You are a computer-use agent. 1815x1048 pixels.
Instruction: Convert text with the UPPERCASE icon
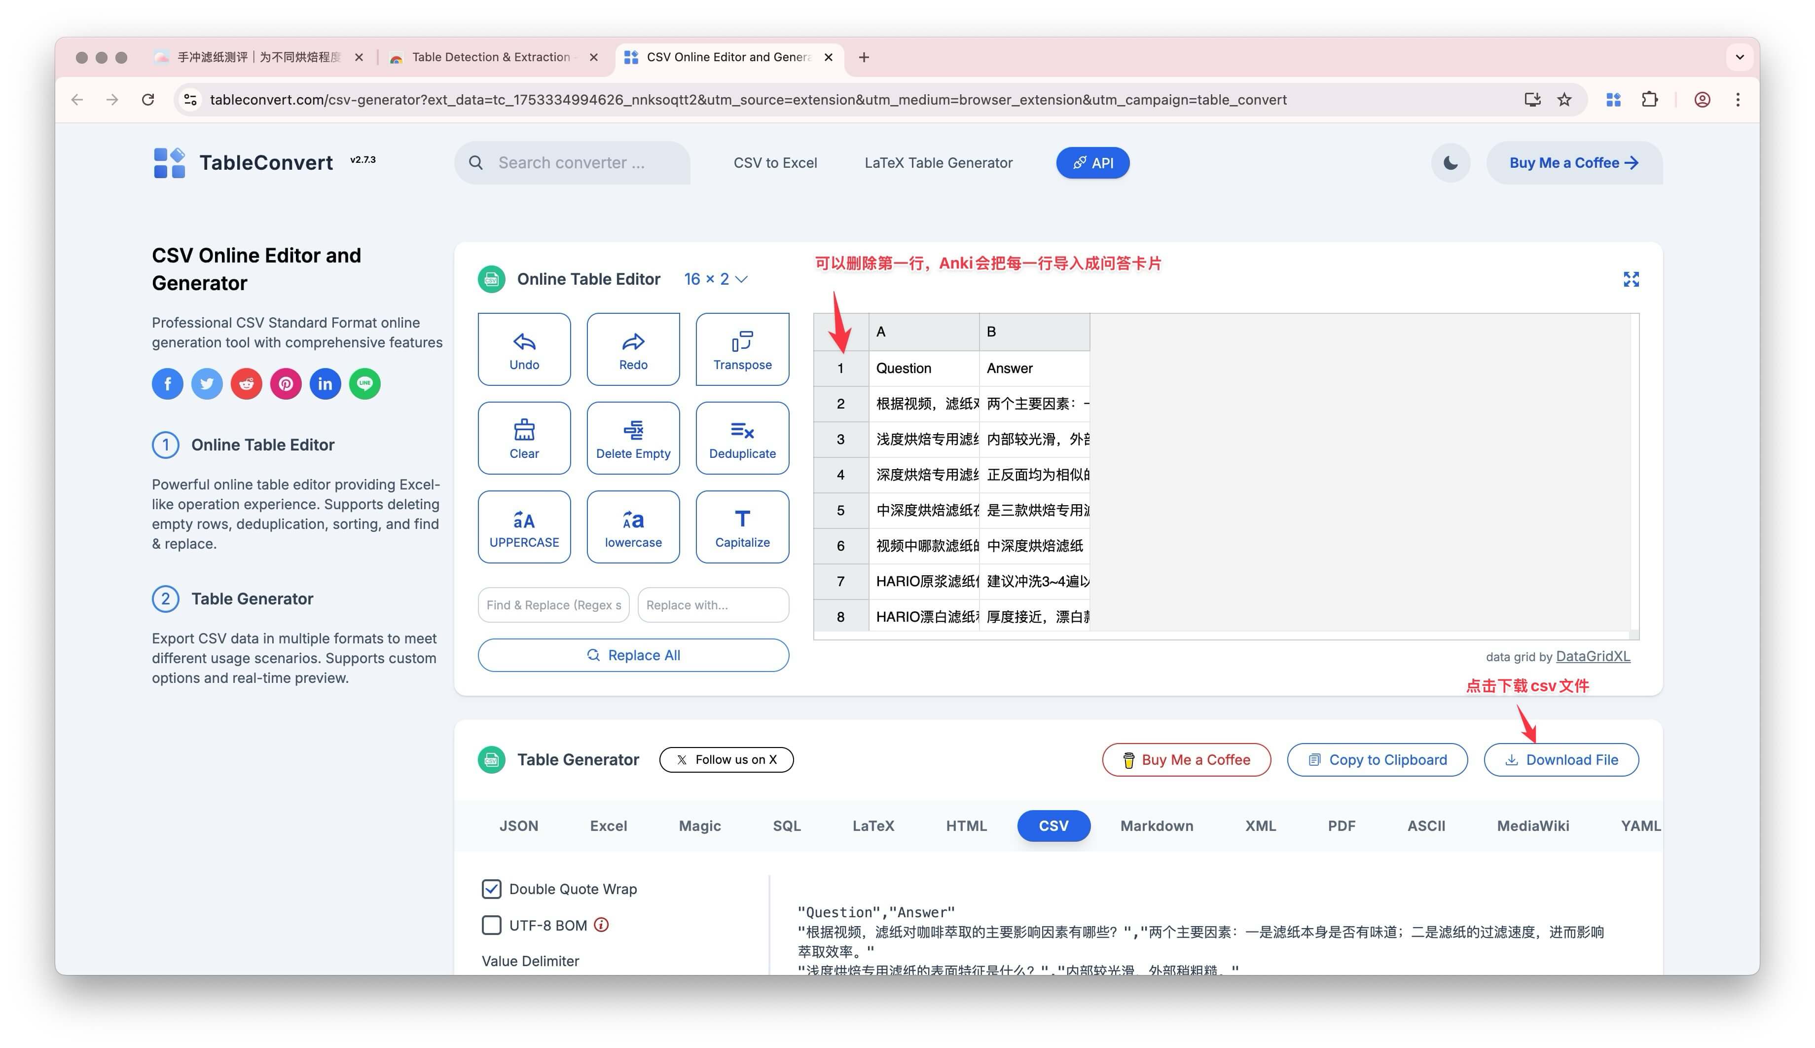(524, 520)
